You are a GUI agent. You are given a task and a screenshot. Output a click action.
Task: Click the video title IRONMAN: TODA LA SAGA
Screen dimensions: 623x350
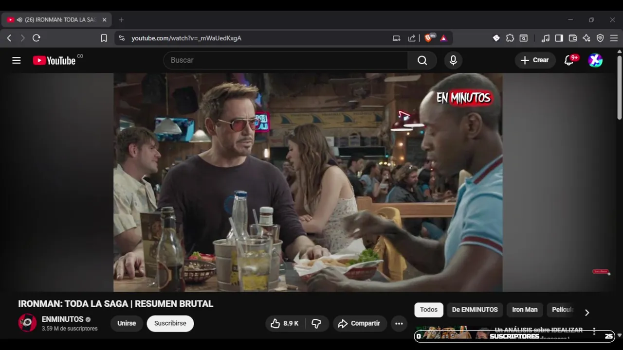pos(115,304)
